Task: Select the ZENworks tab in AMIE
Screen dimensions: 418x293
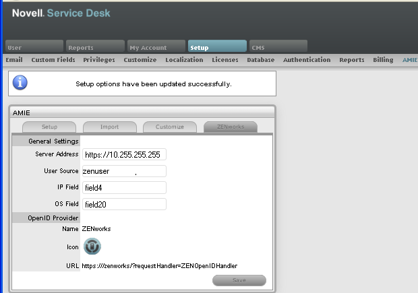Action: (x=231, y=127)
